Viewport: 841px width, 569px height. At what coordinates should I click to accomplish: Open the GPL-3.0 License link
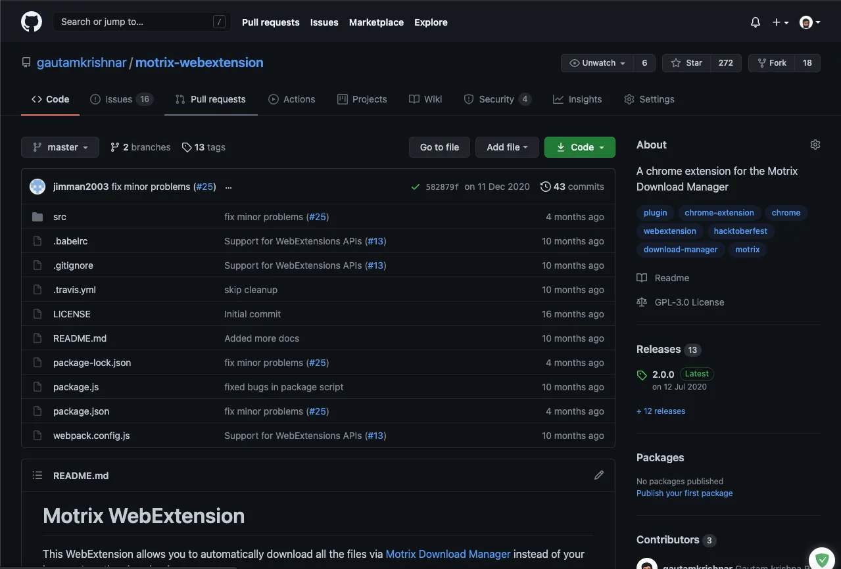tap(681, 302)
